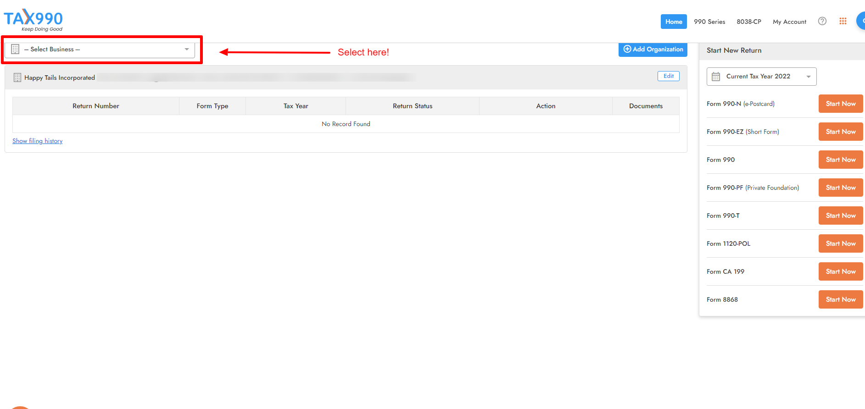
Task: Click building icon beside Happy Tails Incorporated
Action: (x=17, y=77)
